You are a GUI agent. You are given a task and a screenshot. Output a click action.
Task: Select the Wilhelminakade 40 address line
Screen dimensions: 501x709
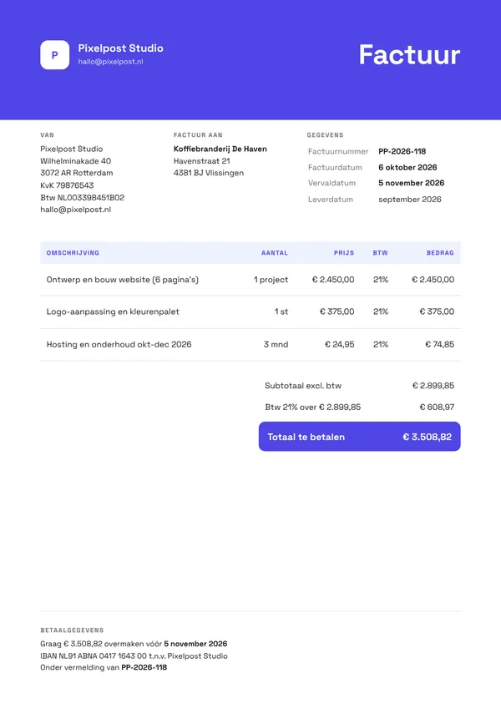pos(75,161)
